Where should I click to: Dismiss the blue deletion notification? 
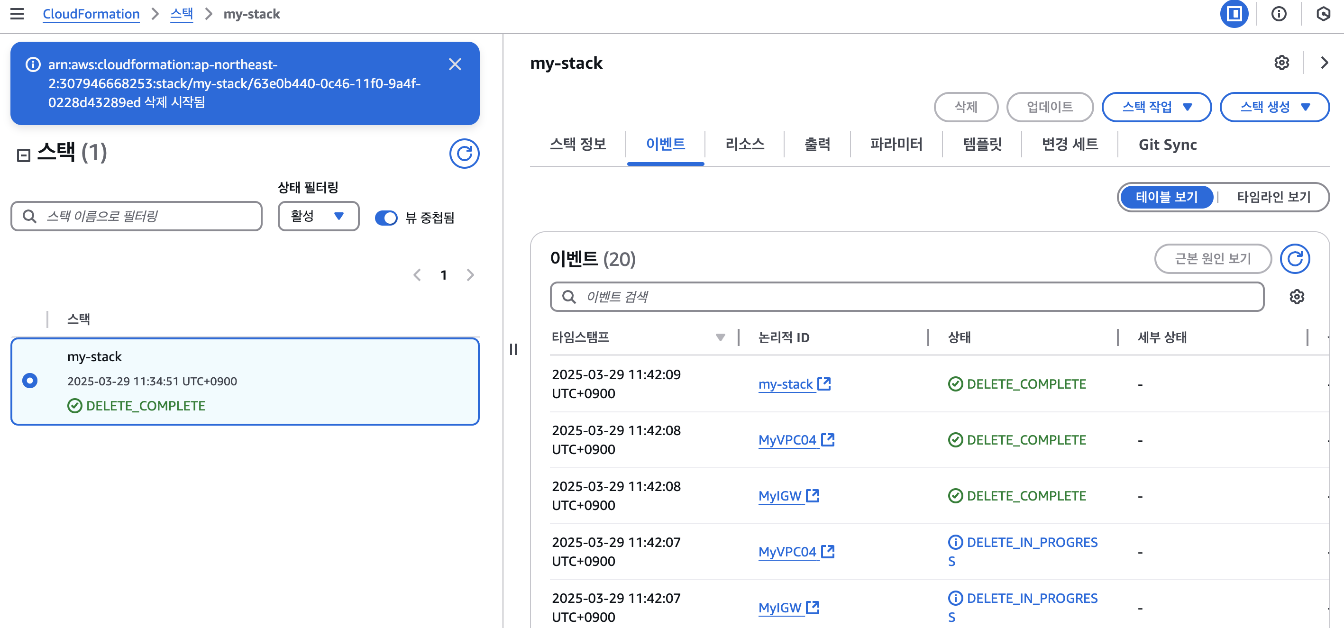[455, 64]
